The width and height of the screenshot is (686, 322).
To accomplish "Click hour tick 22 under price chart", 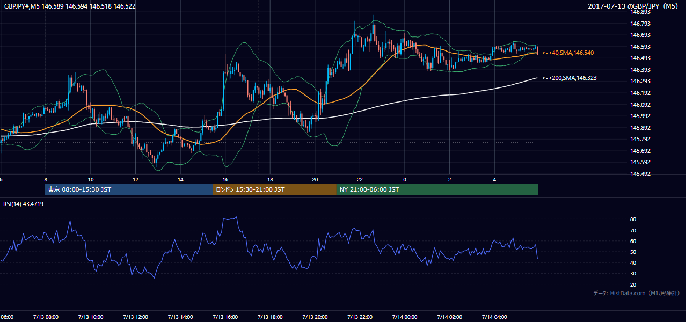I will click(360, 179).
